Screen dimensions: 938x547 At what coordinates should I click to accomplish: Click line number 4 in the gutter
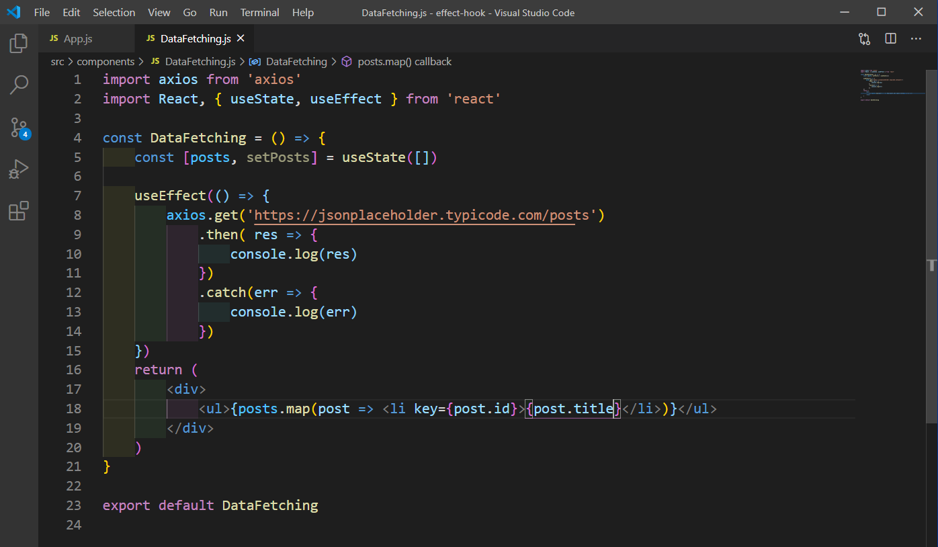coord(78,138)
